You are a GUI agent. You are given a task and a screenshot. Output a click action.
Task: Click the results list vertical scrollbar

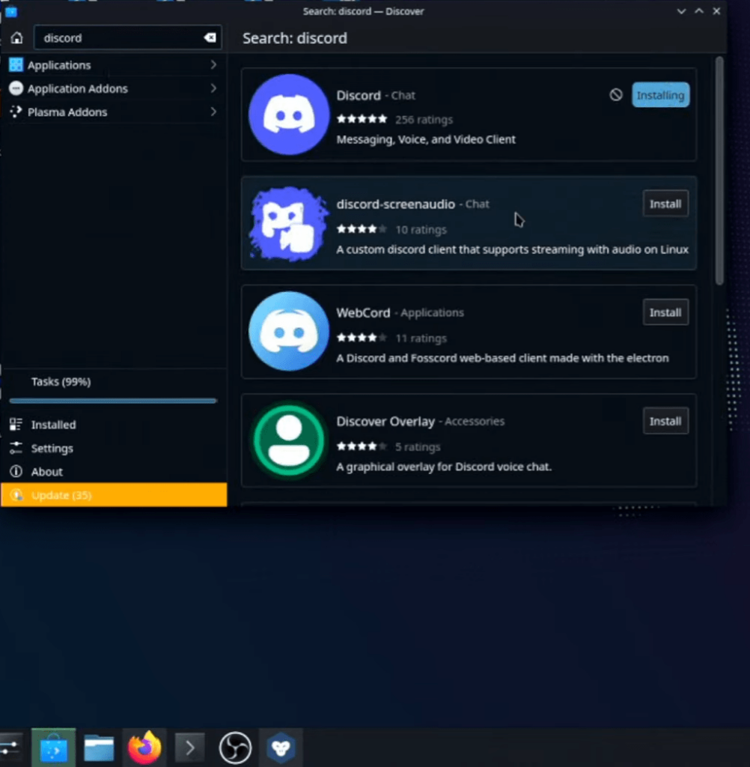(719, 170)
